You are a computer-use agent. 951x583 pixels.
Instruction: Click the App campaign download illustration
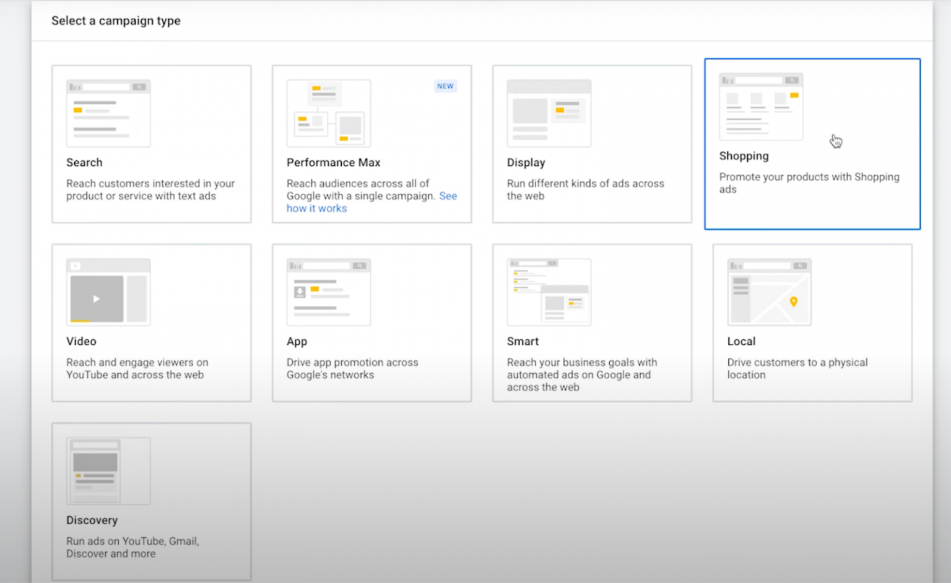click(300, 291)
